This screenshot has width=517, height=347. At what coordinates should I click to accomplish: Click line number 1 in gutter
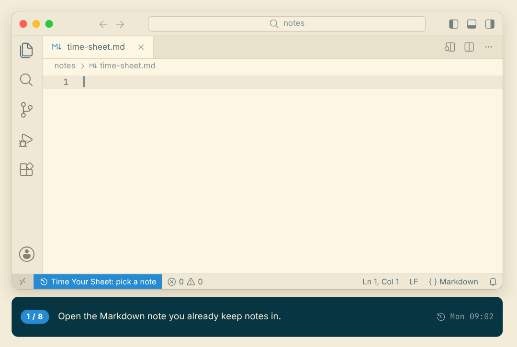click(66, 82)
